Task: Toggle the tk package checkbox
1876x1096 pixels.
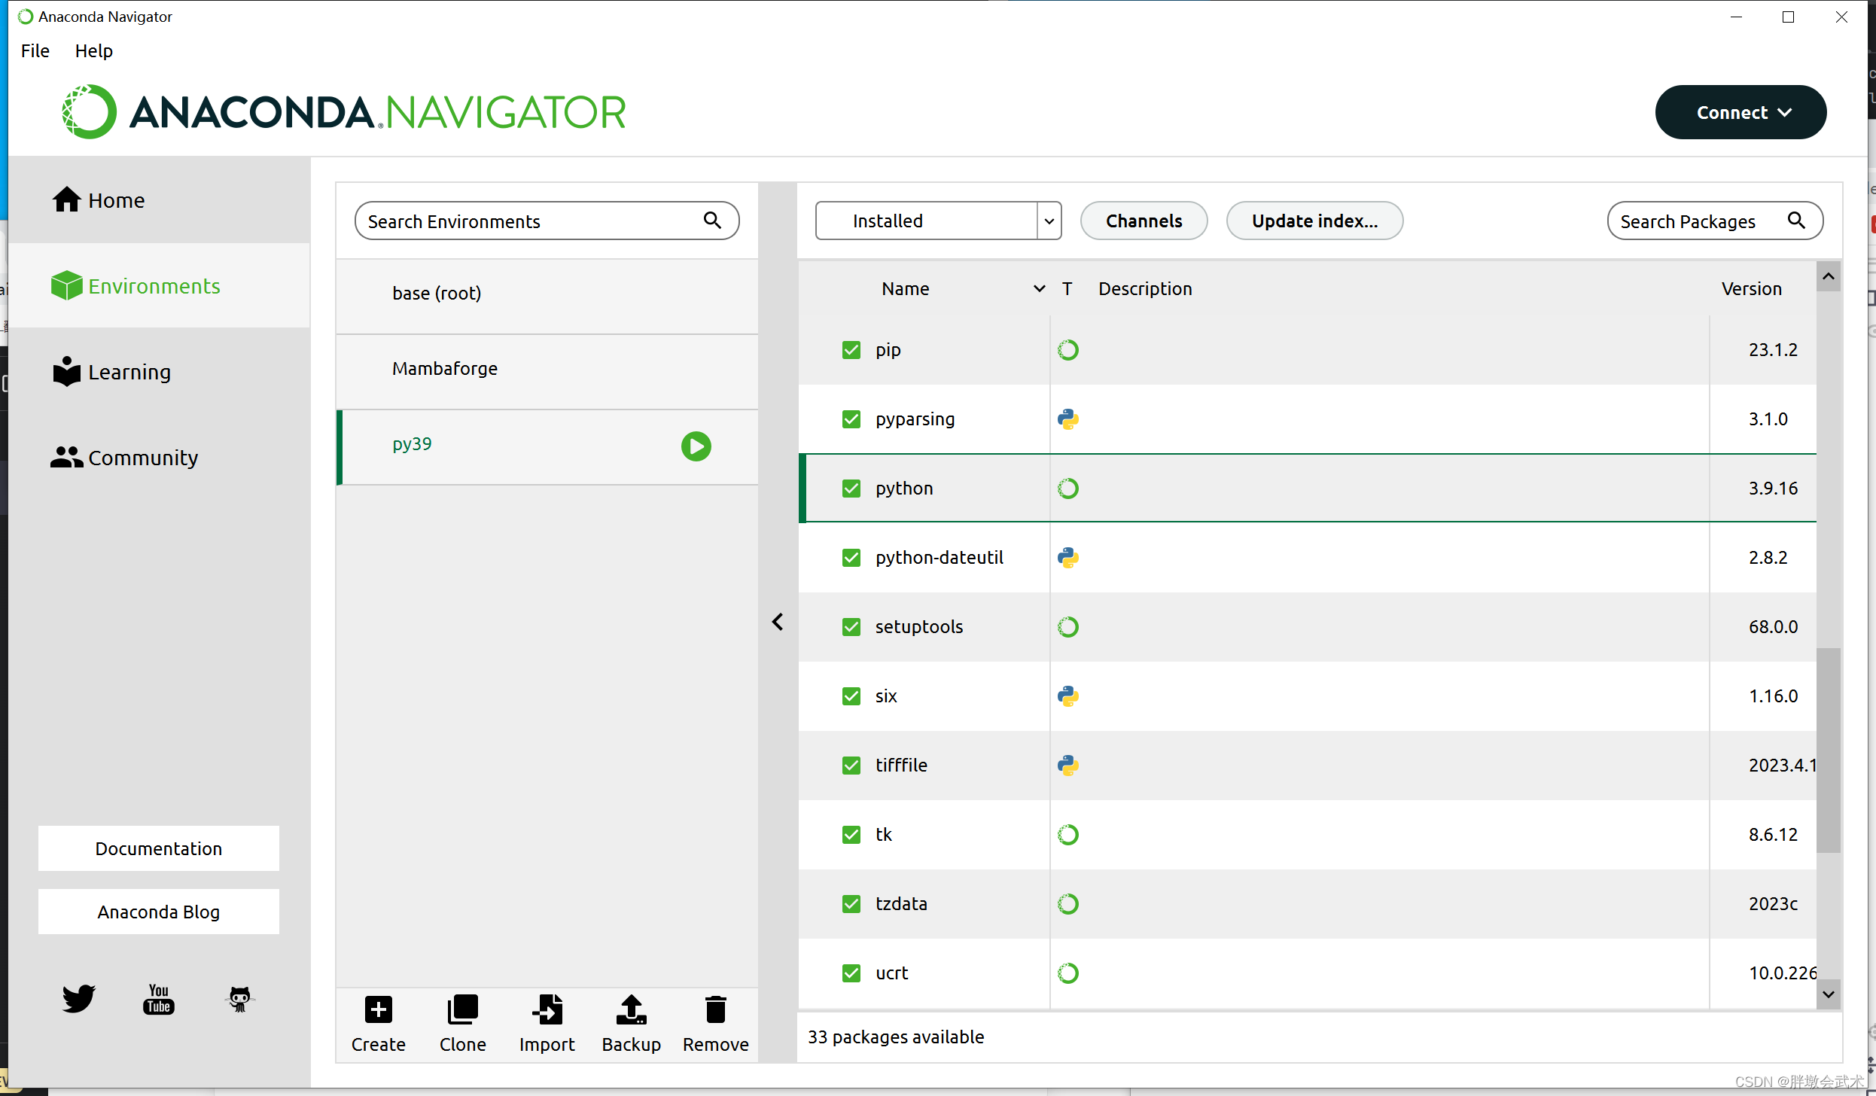Action: point(851,835)
